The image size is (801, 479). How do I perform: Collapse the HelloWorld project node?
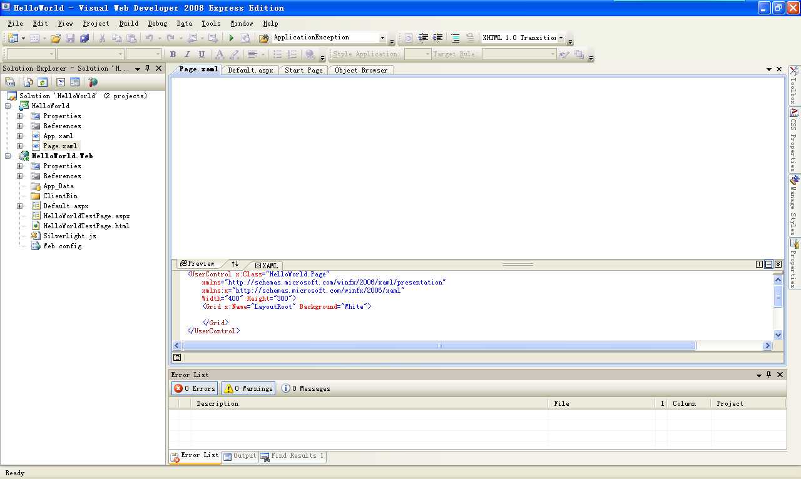coord(9,106)
